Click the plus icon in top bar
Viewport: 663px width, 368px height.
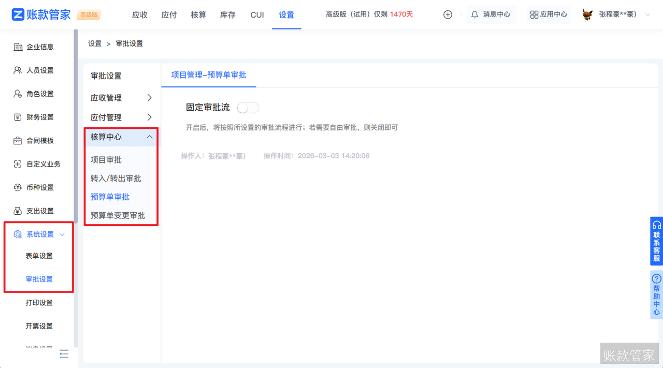pyautogui.click(x=447, y=14)
